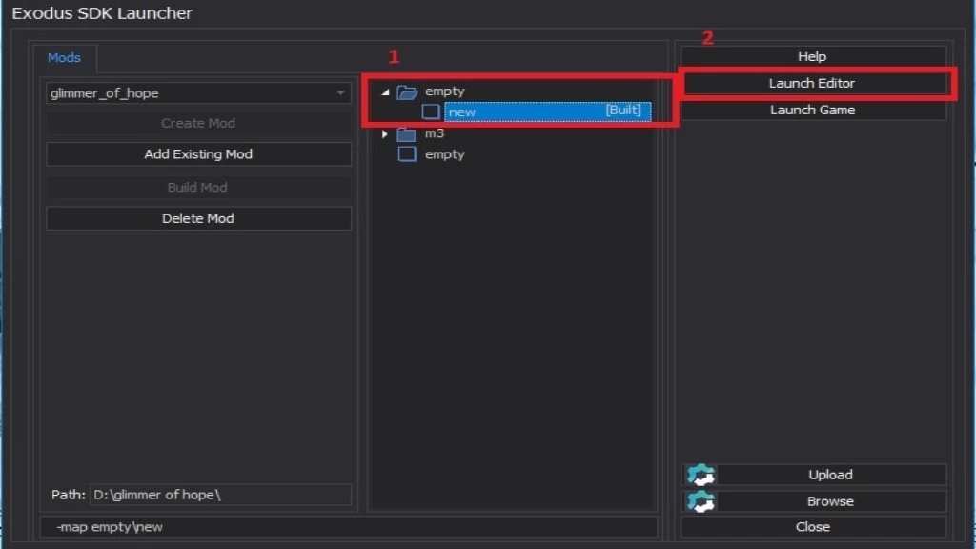Open the Help button
This screenshot has height=549, width=976.
coord(813,56)
